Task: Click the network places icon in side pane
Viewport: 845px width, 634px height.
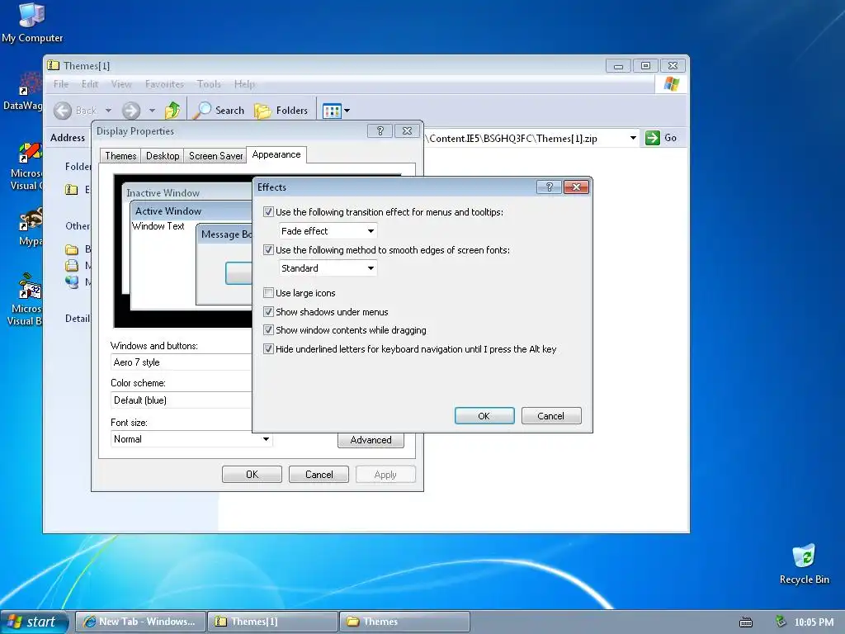Action: [72, 282]
